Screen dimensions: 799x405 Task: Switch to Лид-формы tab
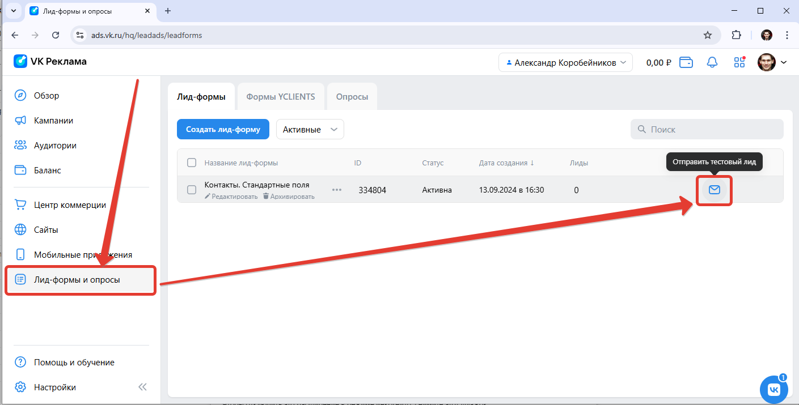tap(202, 96)
